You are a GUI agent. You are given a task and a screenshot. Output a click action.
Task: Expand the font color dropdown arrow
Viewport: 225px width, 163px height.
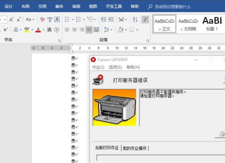click(x=43, y=30)
